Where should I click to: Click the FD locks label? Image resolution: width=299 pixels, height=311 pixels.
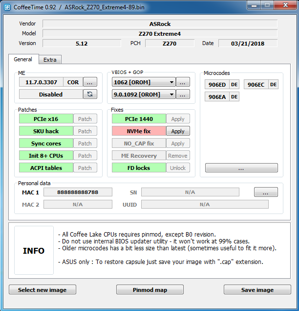[x=139, y=168]
